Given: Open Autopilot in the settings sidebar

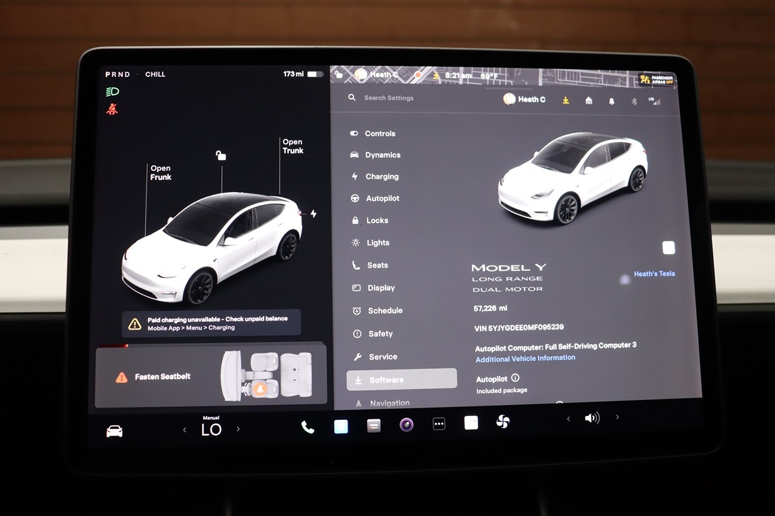Looking at the screenshot, I should (x=382, y=199).
